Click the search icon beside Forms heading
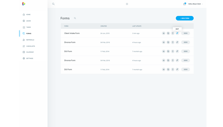The image size is (223, 127). pos(75,18)
